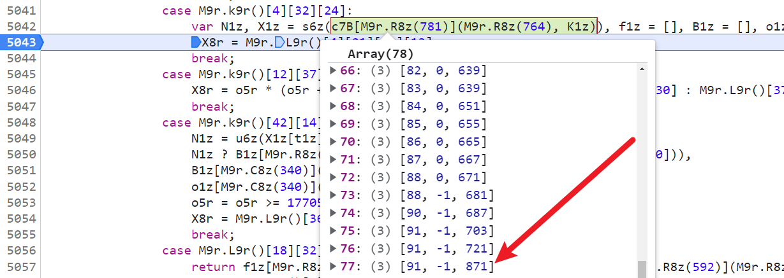Click the inline breakpoint marker before L9r()
The height and width of the screenshot is (278, 784).
coord(279,43)
